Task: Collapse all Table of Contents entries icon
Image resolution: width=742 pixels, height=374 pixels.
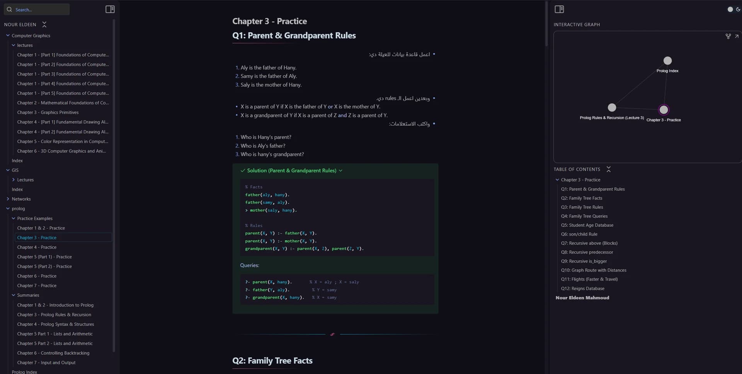Action: (x=609, y=169)
